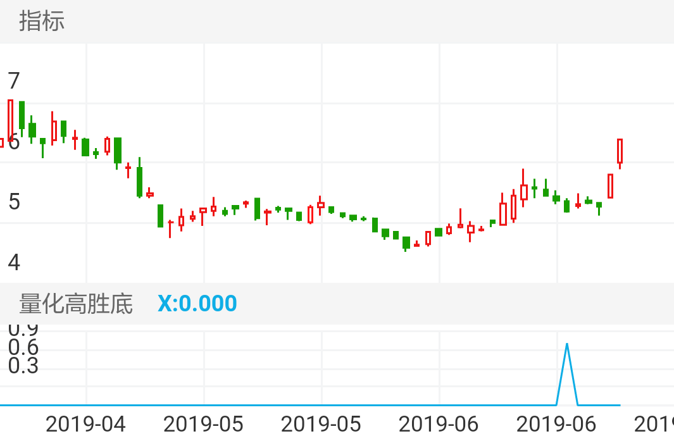Image resolution: width=674 pixels, height=448 pixels.
Task: Select the price axis label 6
Action: coord(14,142)
